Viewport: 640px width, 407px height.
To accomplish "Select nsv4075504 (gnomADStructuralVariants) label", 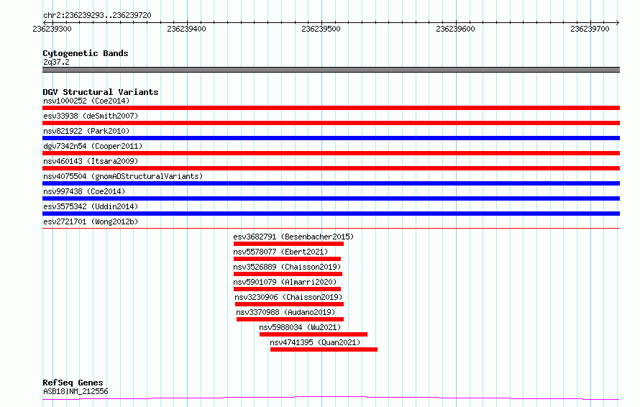I will click(x=123, y=176).
